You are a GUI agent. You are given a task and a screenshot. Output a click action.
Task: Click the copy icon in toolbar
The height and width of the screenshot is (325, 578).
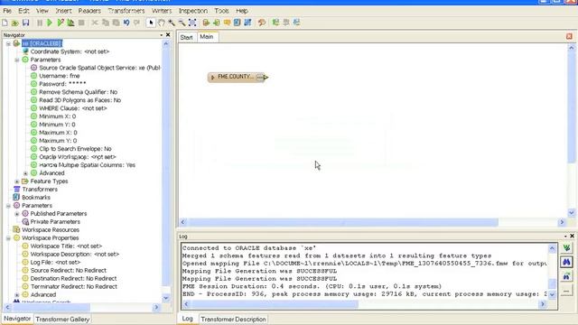106,23
